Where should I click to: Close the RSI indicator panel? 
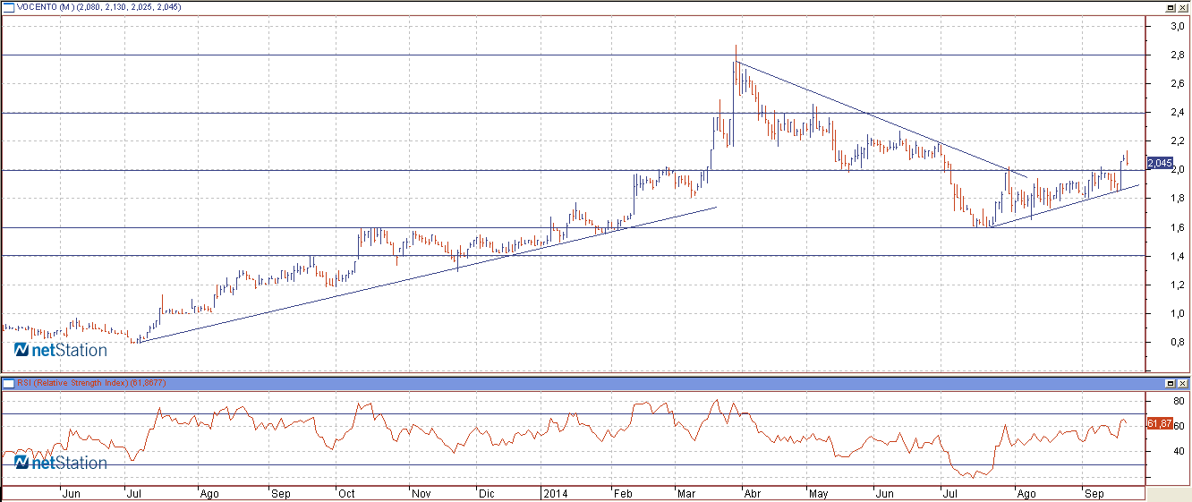point(1182,383)
